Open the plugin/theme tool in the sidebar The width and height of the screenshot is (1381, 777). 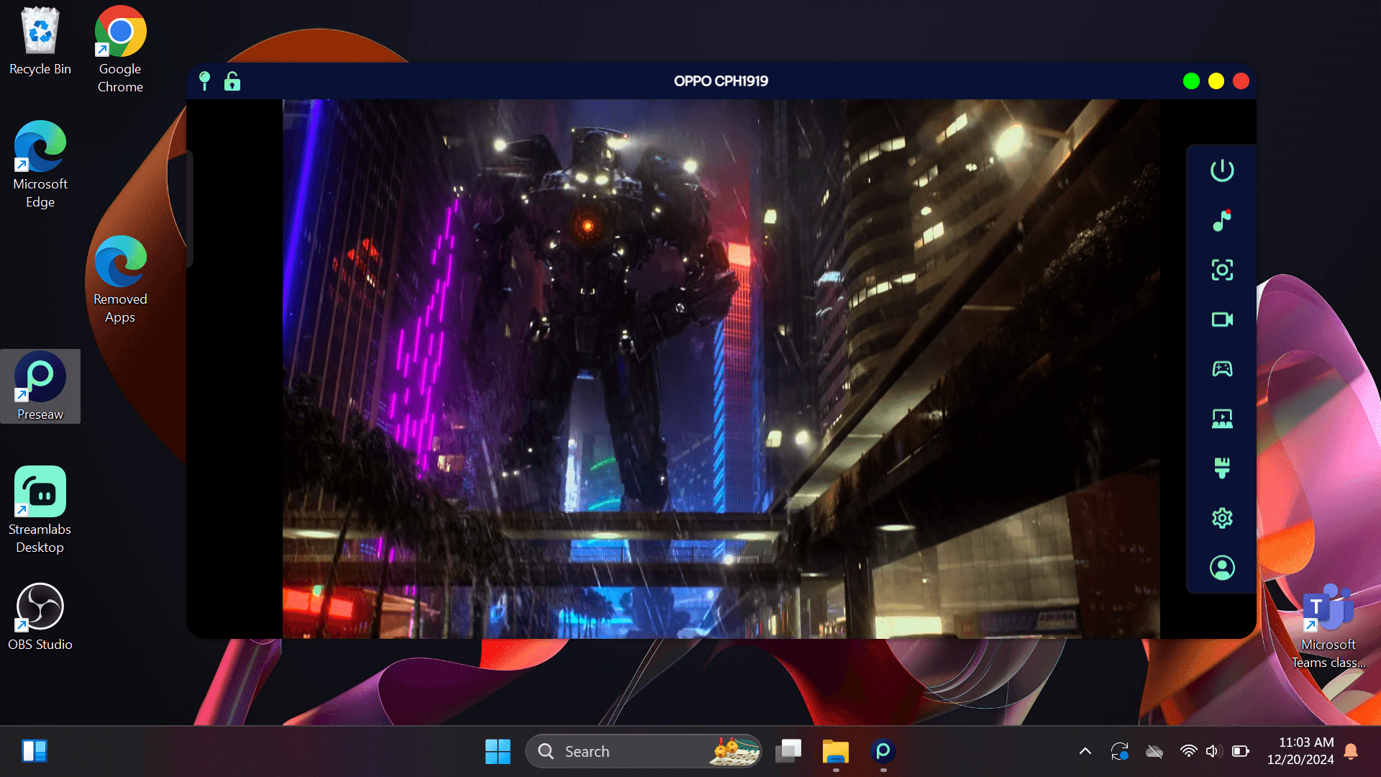pos(1221,468)
